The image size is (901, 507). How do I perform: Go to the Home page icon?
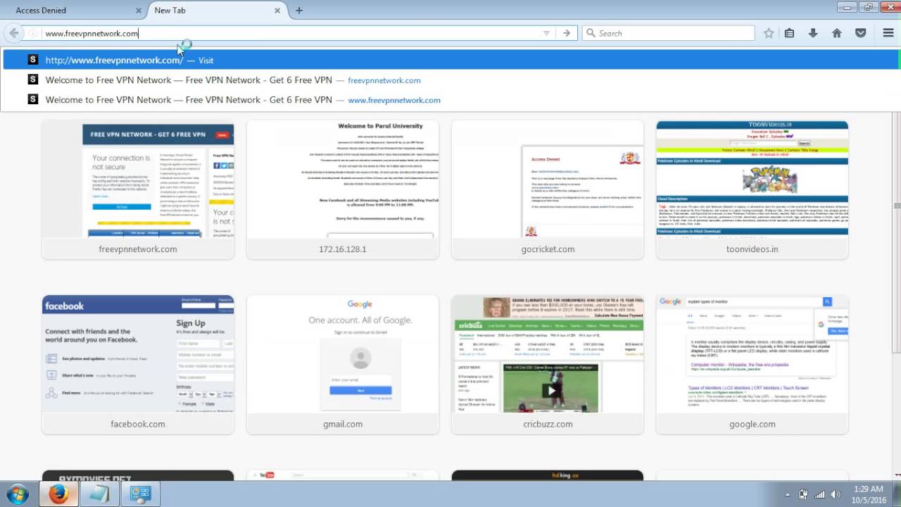coord(837,33)
